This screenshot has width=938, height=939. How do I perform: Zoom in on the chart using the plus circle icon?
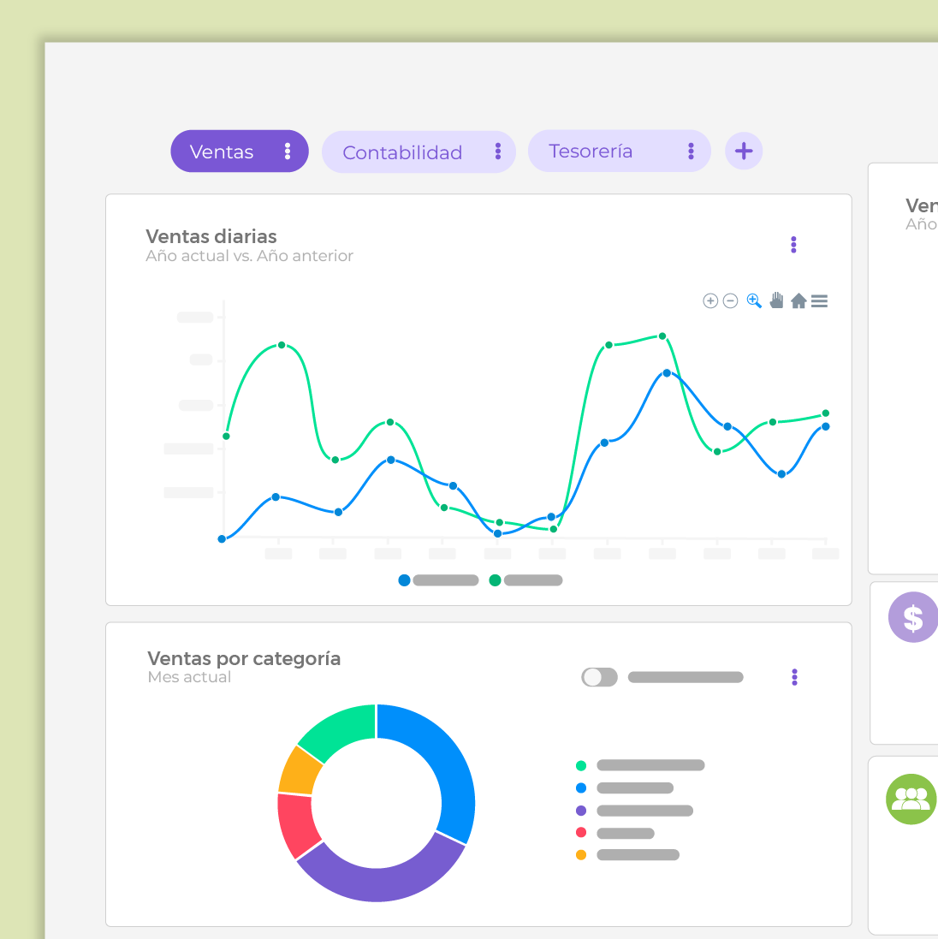710,300
